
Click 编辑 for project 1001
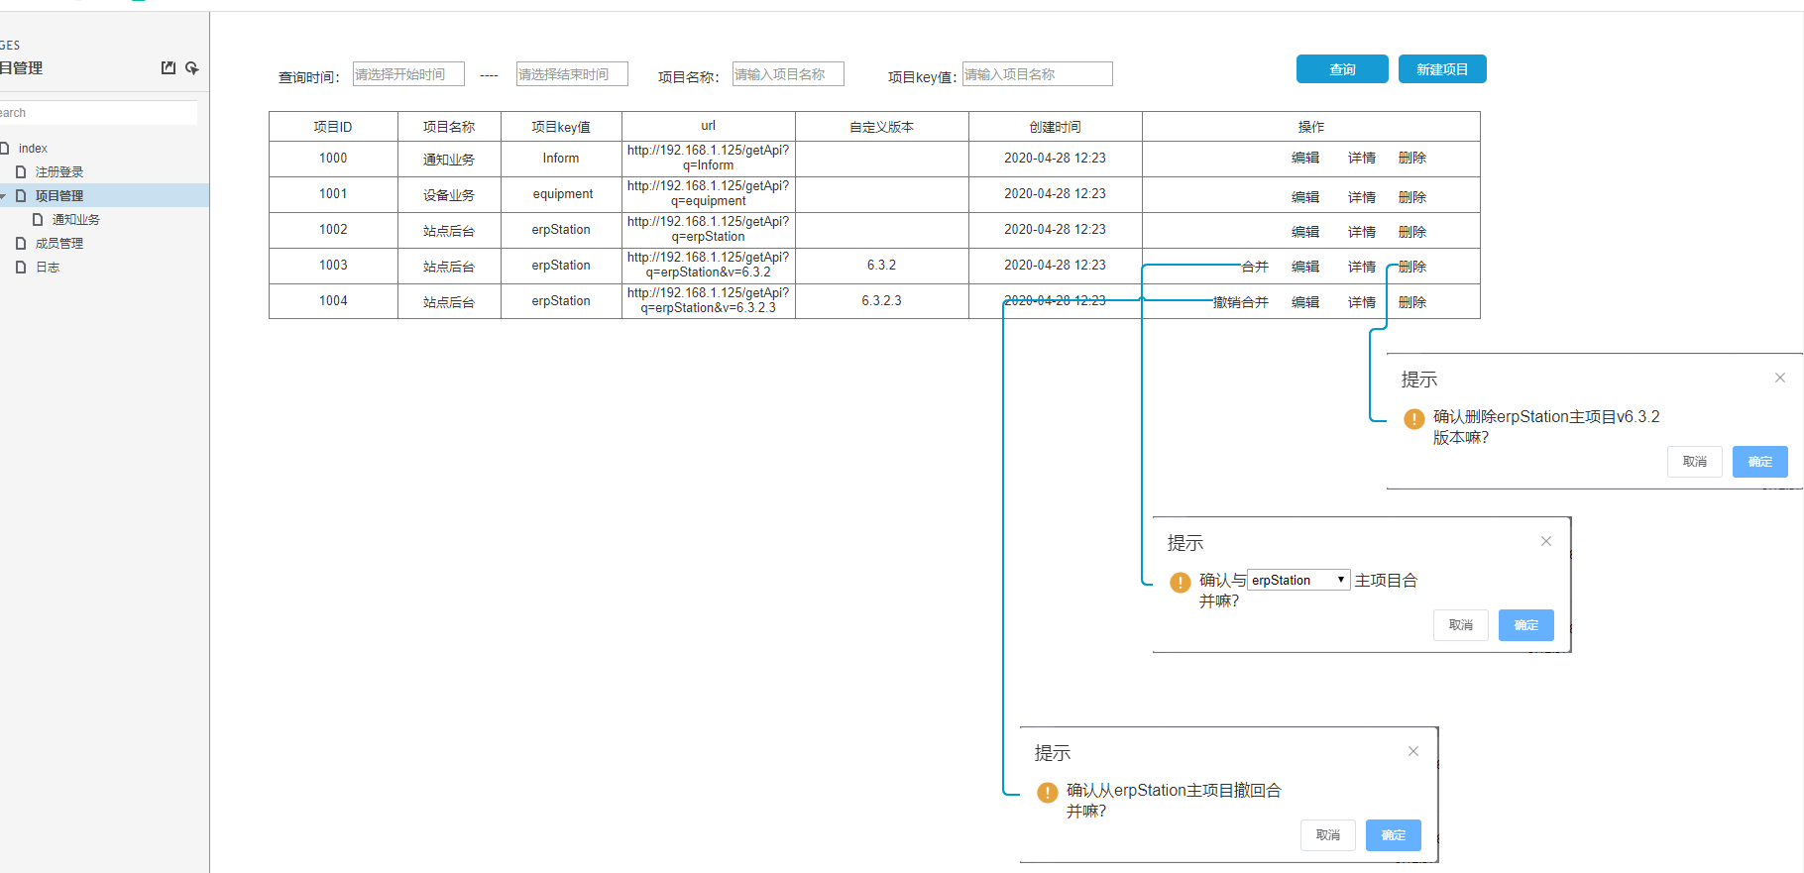[1305, 197]
